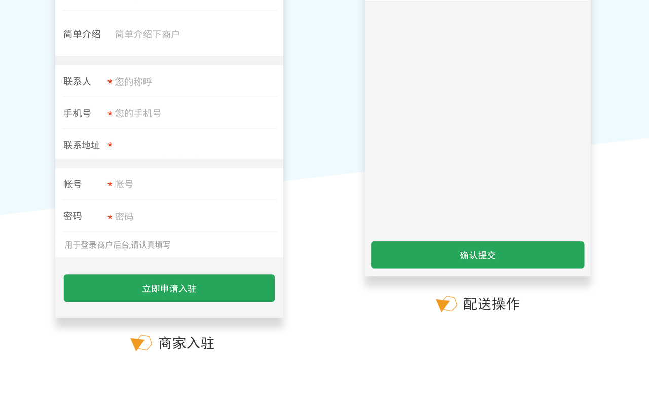Click the 手机号 field label
The height and width of the screenshot is (405, 649).
(77, 113)
